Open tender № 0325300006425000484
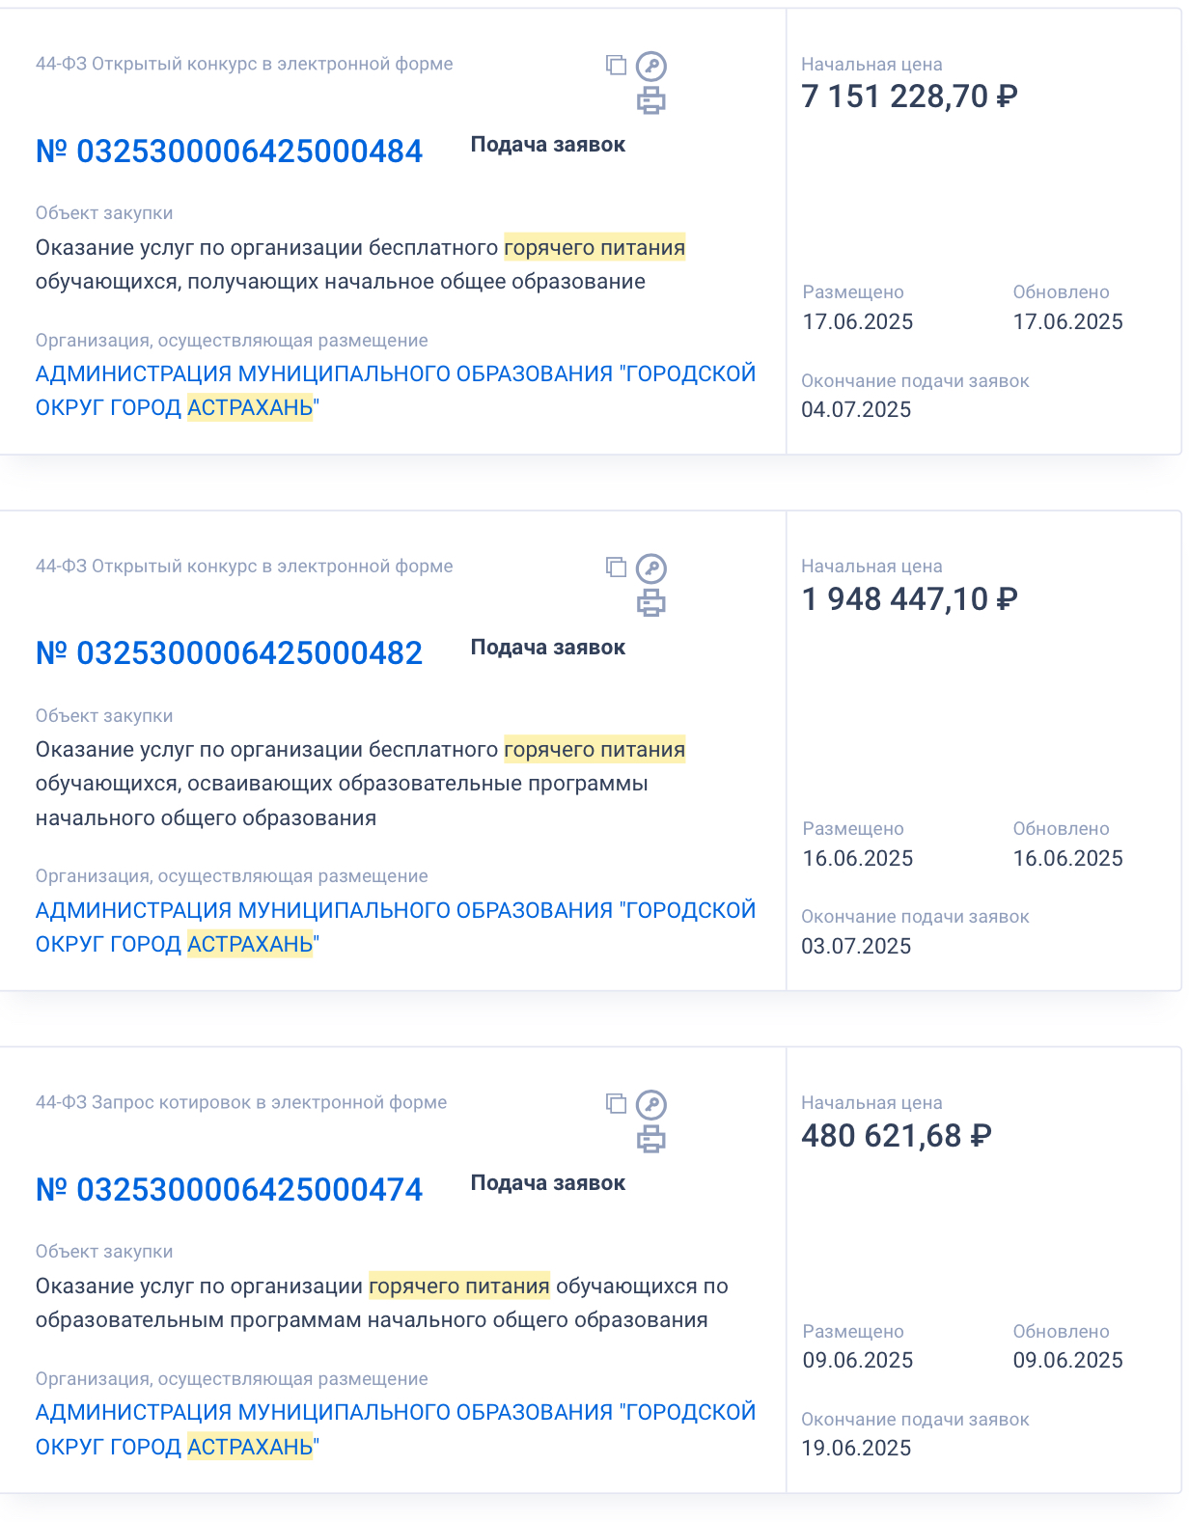Image resolution: width=1189 pixels, height=1522 pixels. (230, 151)
